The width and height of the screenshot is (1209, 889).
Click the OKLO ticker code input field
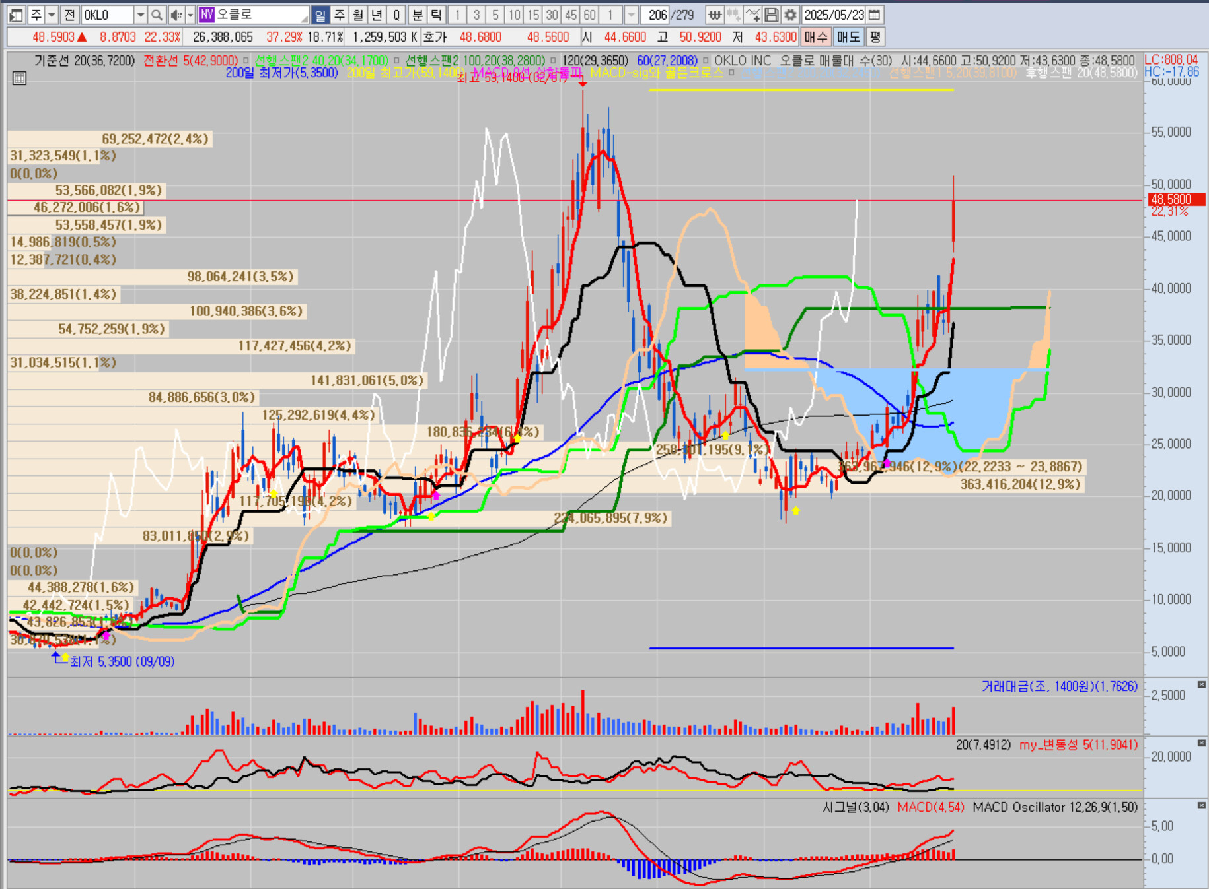coord(108,15)
